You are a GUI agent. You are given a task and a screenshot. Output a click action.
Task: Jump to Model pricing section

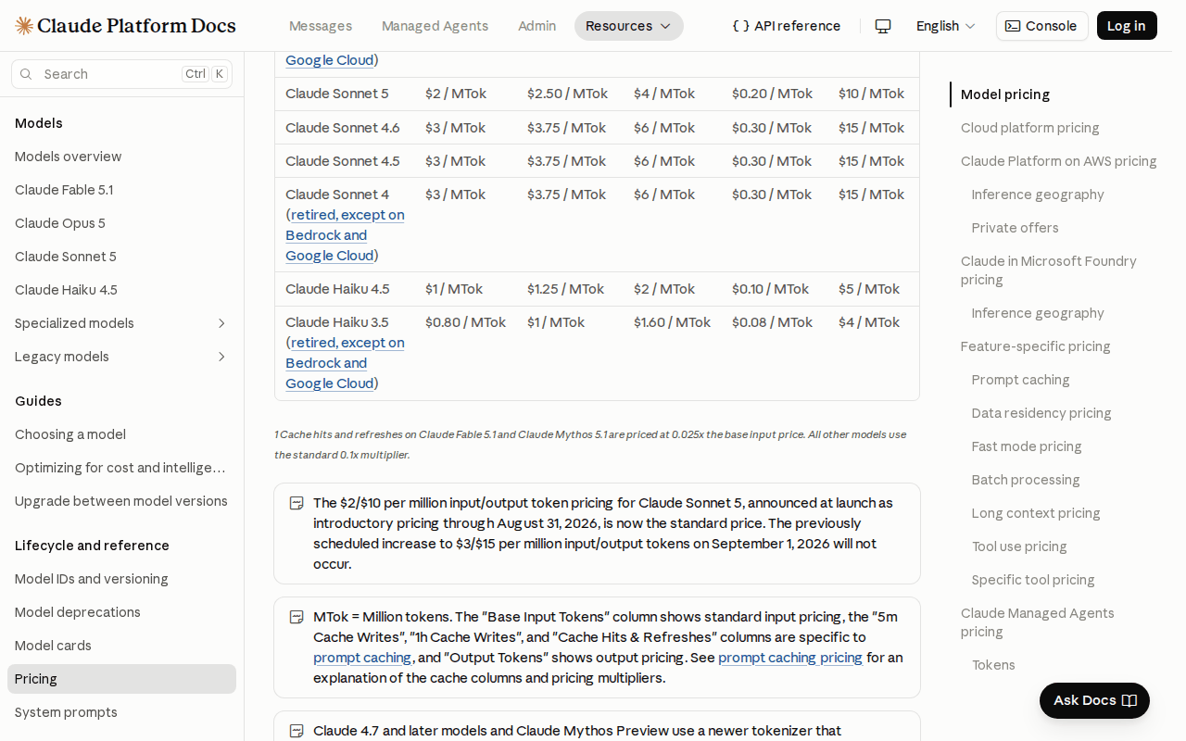click(1005, 94)
